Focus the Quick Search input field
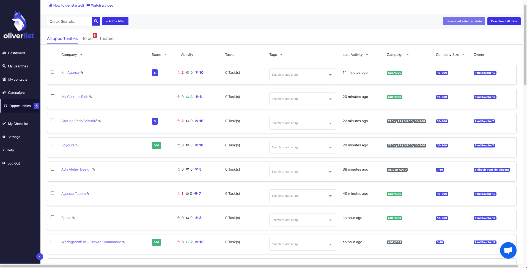Screen dimensions: 527x268 [69, 21]
